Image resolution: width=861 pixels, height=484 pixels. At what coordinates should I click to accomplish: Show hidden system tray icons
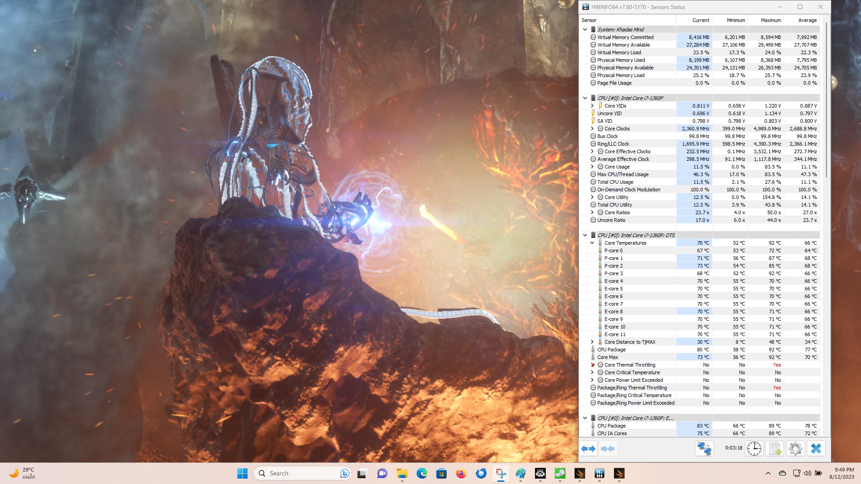[x=768, y=473]
